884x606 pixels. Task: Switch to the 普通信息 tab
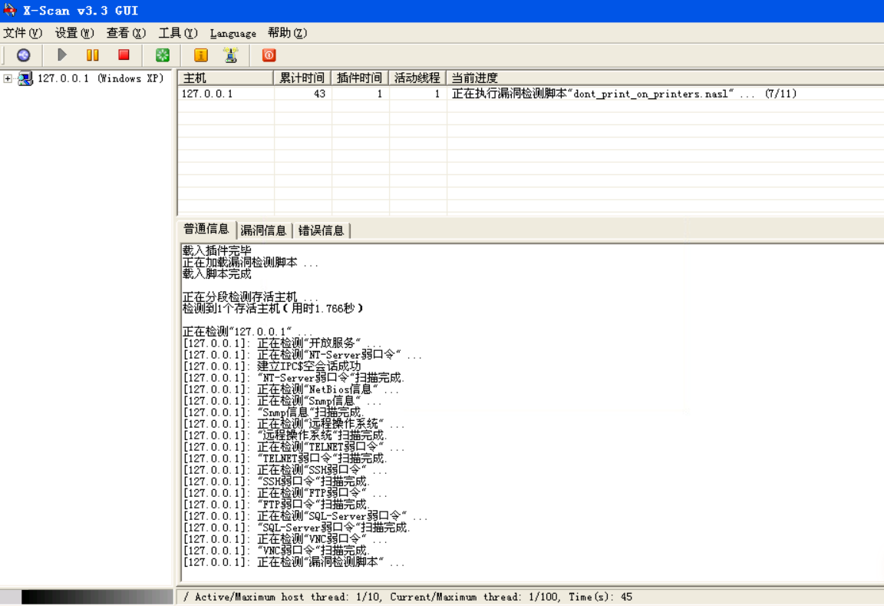click(206, 229)
